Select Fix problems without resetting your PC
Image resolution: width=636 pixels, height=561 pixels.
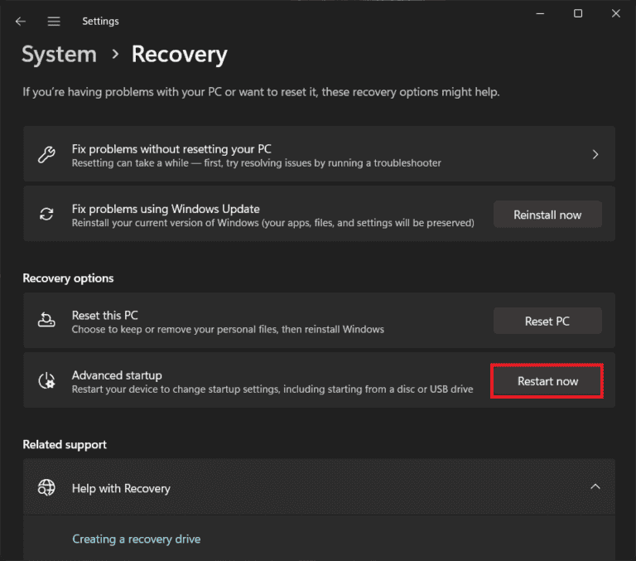click(x=171, y=149)
